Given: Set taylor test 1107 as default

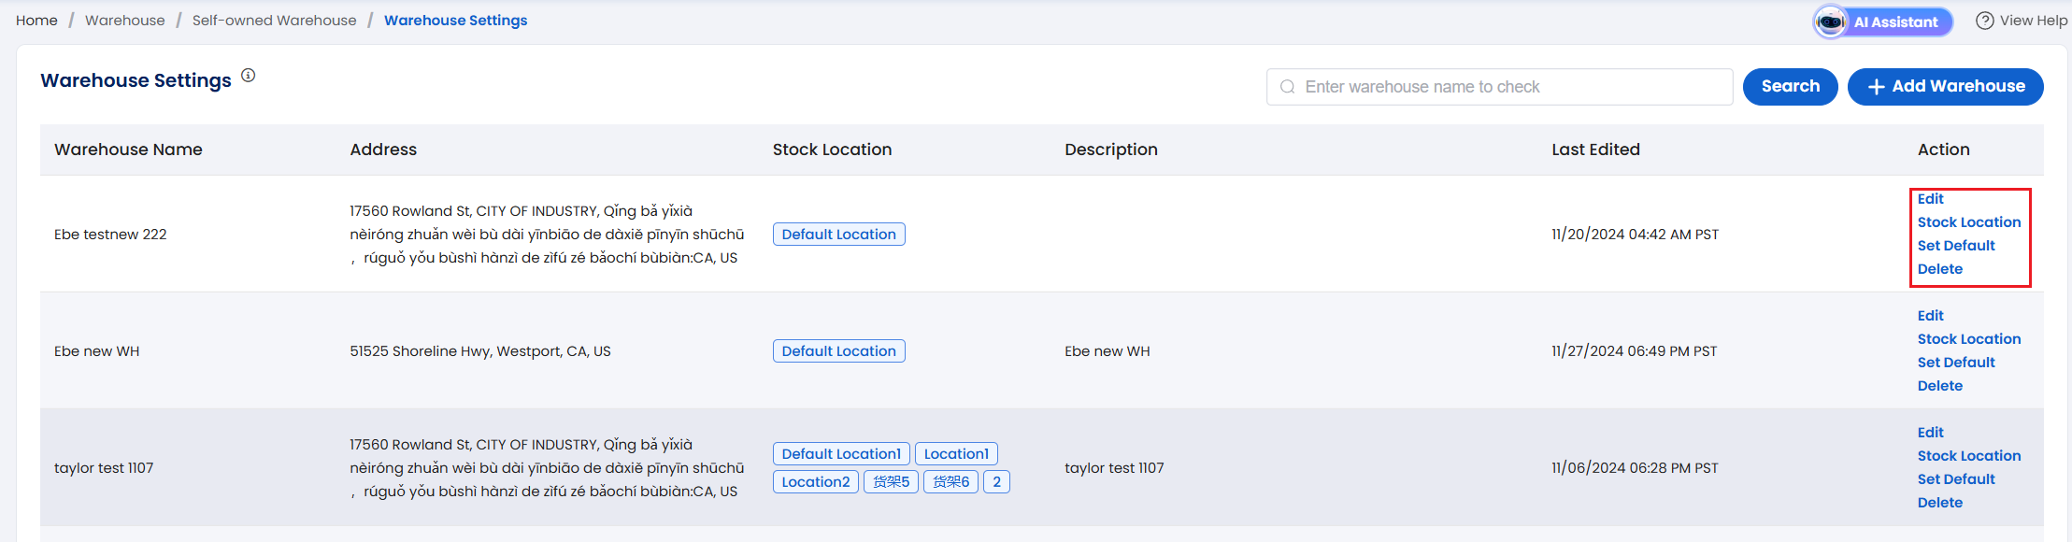Looking at the screenshot, I should [1956, 479].
